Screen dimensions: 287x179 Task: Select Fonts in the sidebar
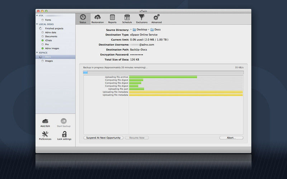(x=48, y=20)
